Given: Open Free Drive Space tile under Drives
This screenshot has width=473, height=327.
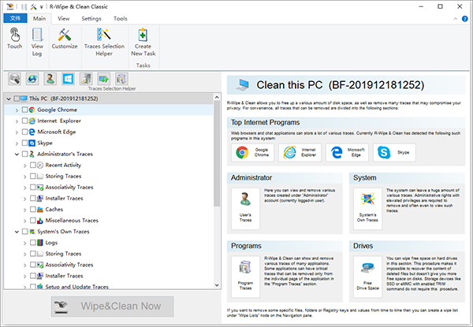Looking at the screenshot, I should click(x=367, y=277).
